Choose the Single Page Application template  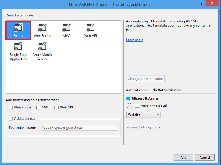[18, 52]
